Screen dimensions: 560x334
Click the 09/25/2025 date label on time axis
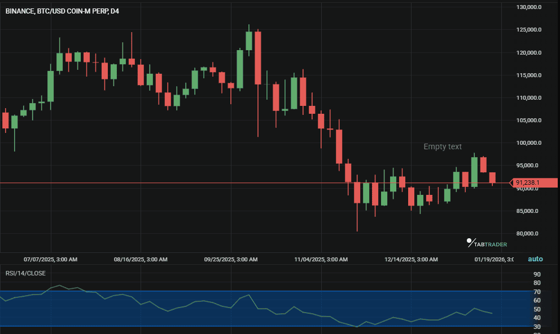coord(231,260)
